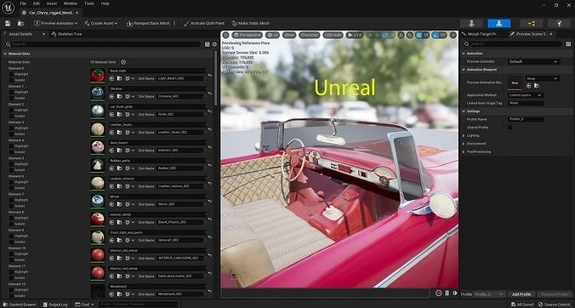Browse to Chrome material in Content Browser

coord(120,96)
